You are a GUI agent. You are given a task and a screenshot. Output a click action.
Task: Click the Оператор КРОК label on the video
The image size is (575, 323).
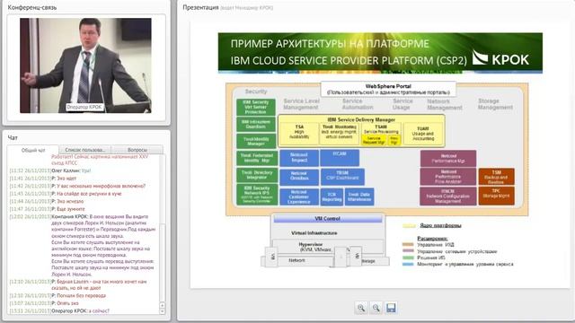point(84,107)
